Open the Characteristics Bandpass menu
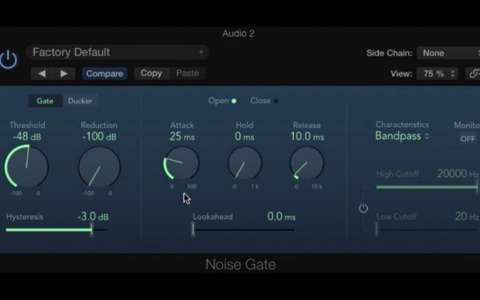This screenshot has width=480, height=300. [402, 136]
